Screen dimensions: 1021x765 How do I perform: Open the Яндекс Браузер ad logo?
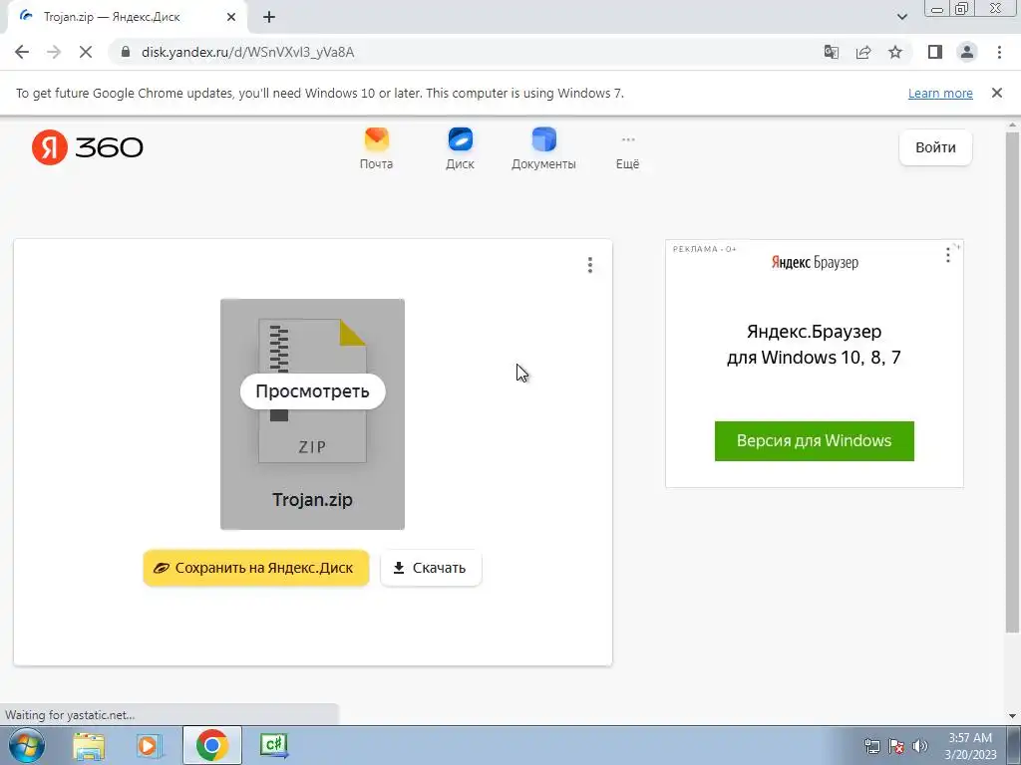(815, 262)
